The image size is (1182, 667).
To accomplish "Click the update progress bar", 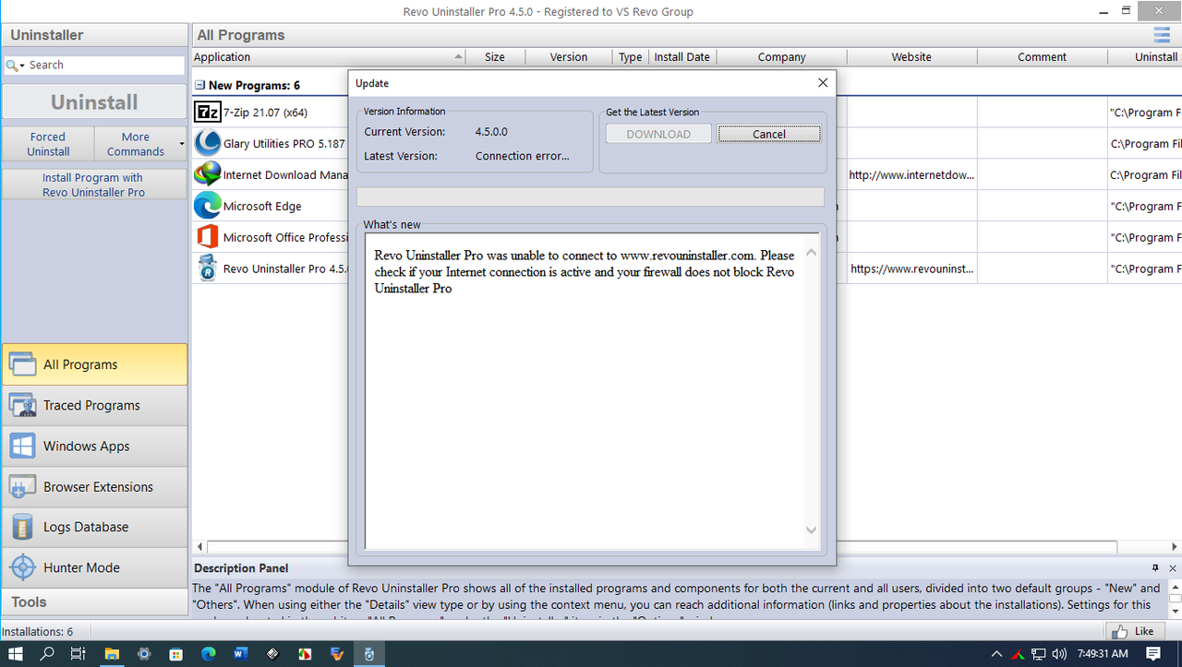I will click(x=590, y=197).
